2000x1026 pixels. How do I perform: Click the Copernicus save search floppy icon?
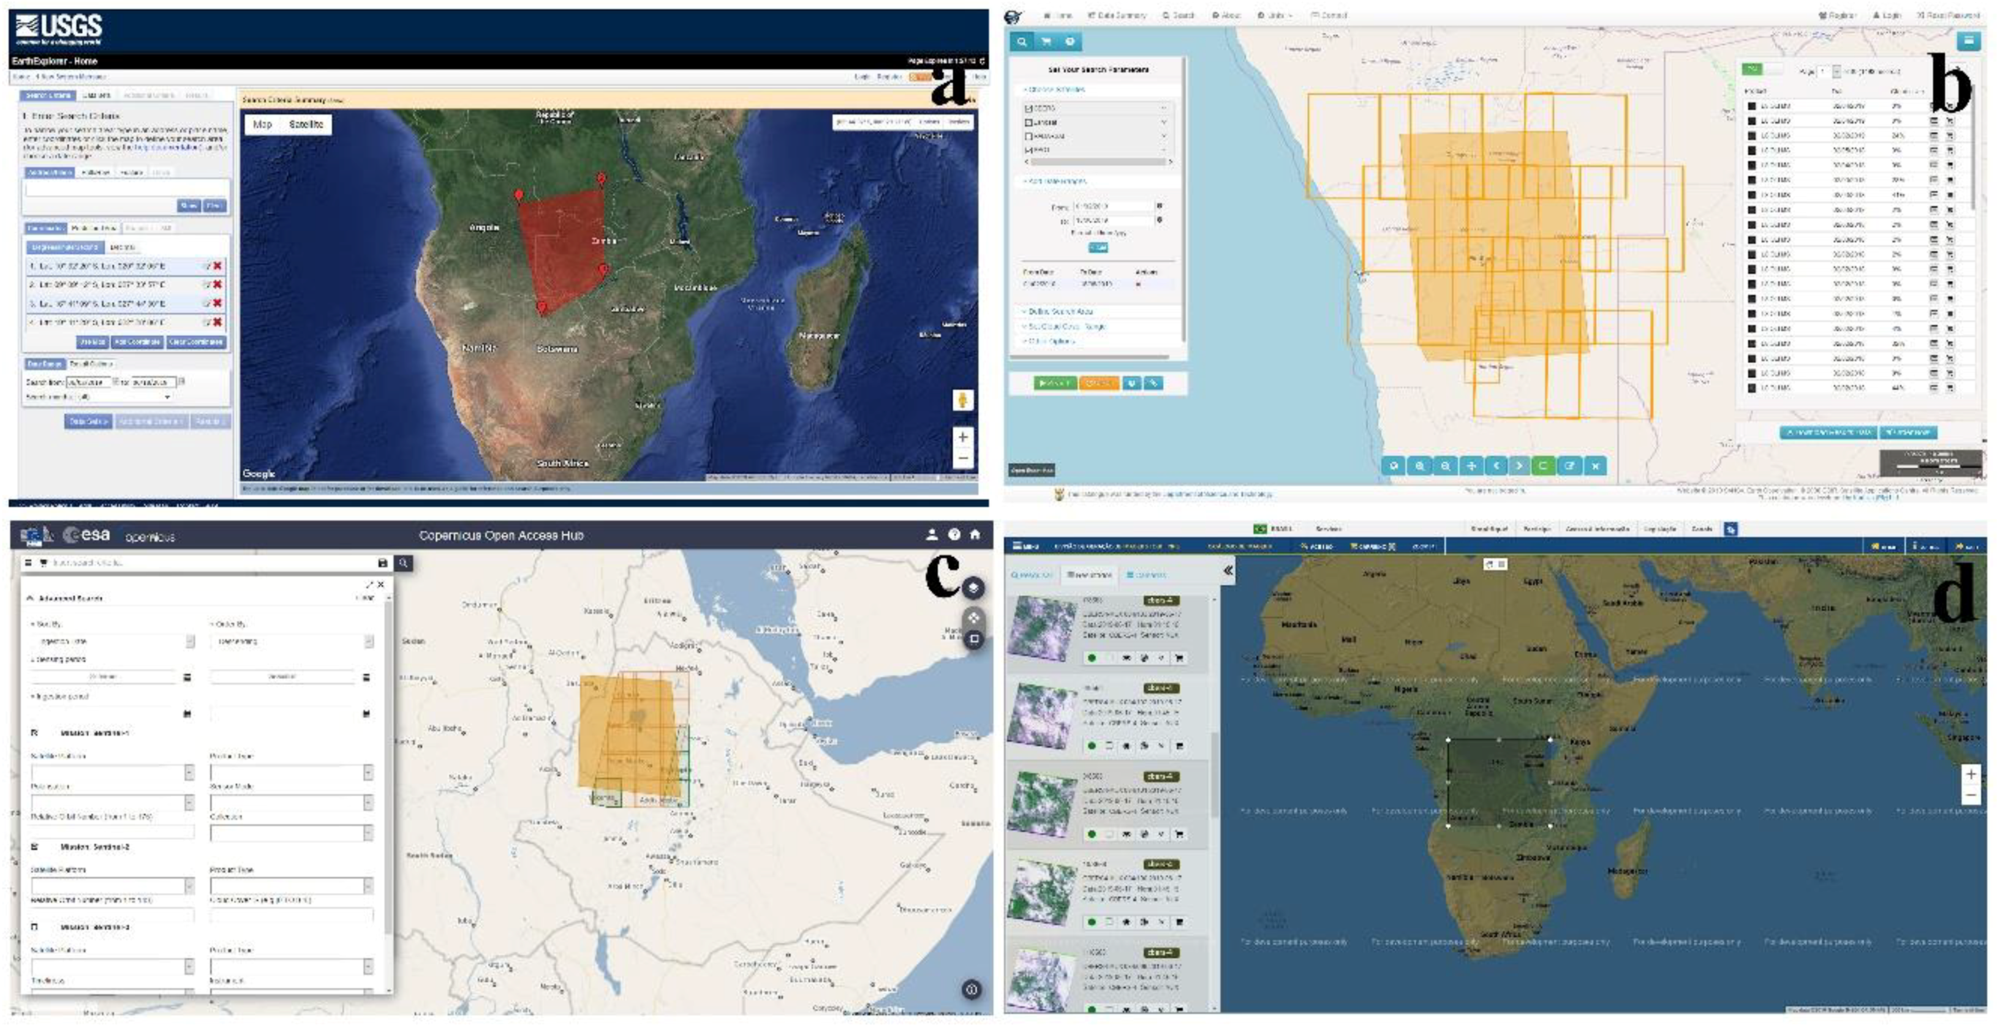[x=382, y=563]
